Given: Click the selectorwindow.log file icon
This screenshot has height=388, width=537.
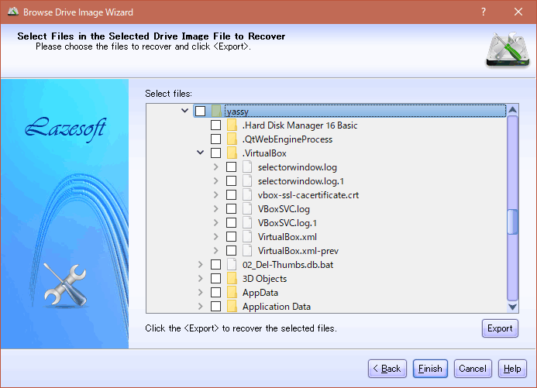Looking at the screenshot, I should coord(247,167).
